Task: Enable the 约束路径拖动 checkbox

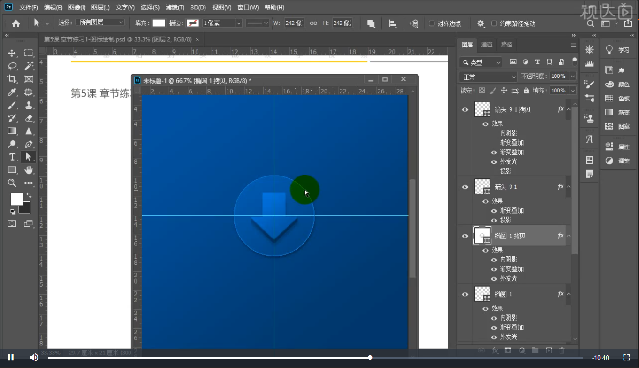Action: click(494, 23)
